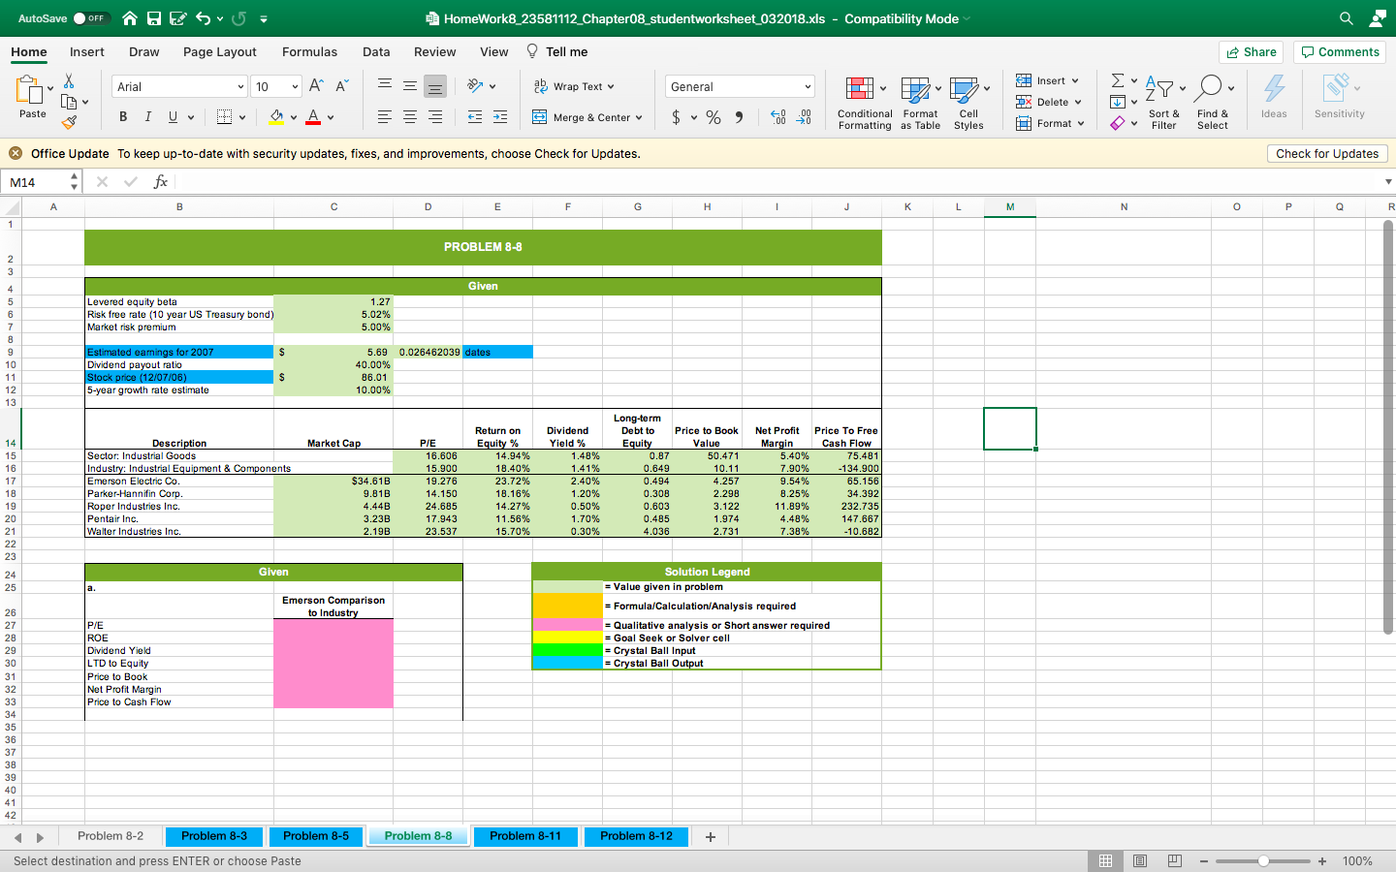Toggle Italic formatting
Screen dimensions: 1396x872
(x=147, y=117)
